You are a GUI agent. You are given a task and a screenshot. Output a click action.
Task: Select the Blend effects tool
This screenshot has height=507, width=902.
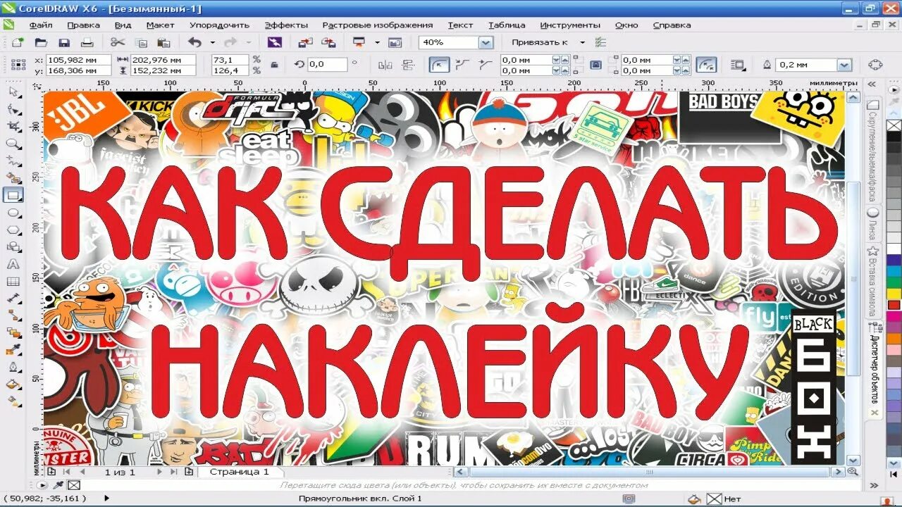[x=13, y=333]
